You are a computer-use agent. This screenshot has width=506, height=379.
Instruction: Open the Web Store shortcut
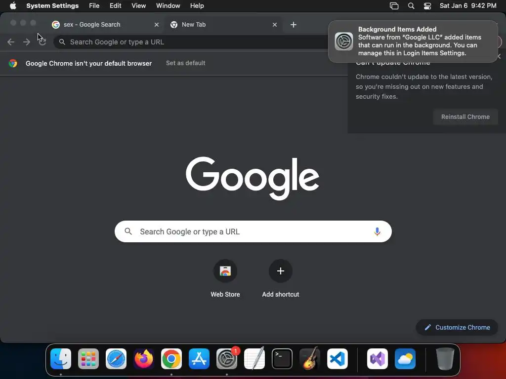[225, 271]
